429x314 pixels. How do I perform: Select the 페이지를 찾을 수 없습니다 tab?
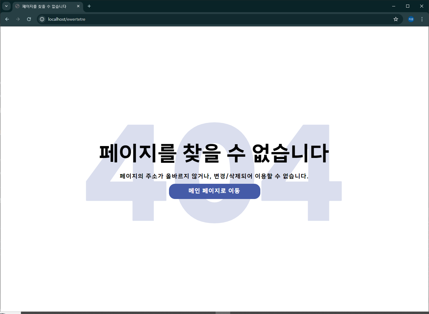(x=48, y=6)
